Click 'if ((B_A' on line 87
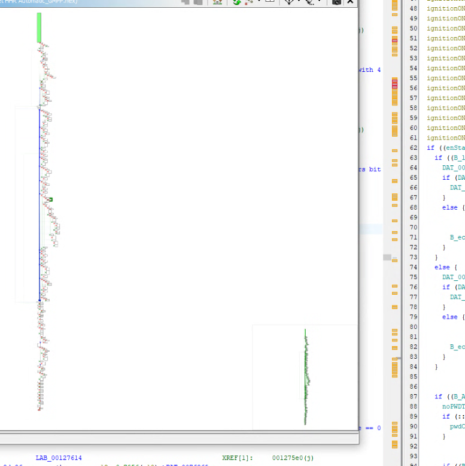The image size is (465, 466). pyautogui.click(x=449, y=397)
